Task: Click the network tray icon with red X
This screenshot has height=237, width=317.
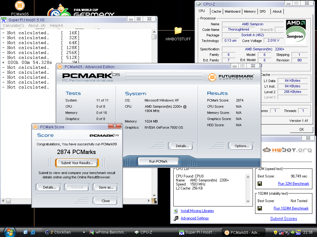Action: click(x=281, y=232)
